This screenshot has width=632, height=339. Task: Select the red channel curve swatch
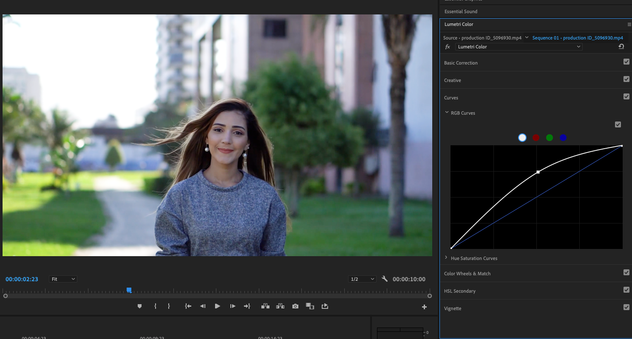[x=536, y=138]
